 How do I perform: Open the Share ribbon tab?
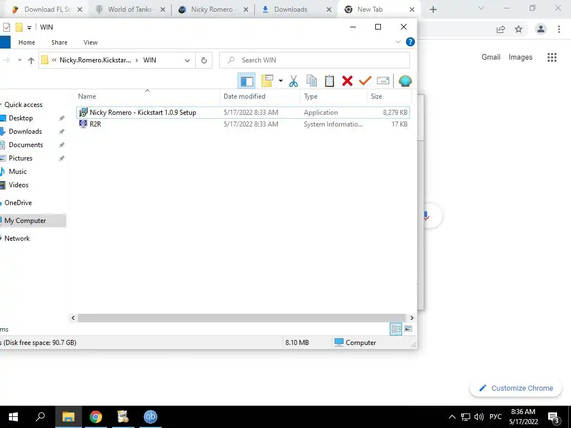59,42
